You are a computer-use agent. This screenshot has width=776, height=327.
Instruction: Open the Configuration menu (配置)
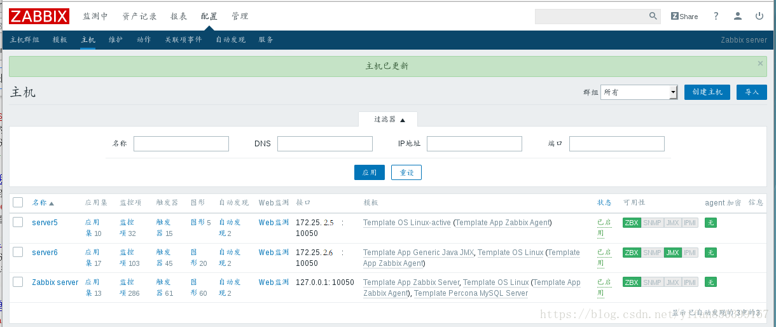click(x=209, y=16)
